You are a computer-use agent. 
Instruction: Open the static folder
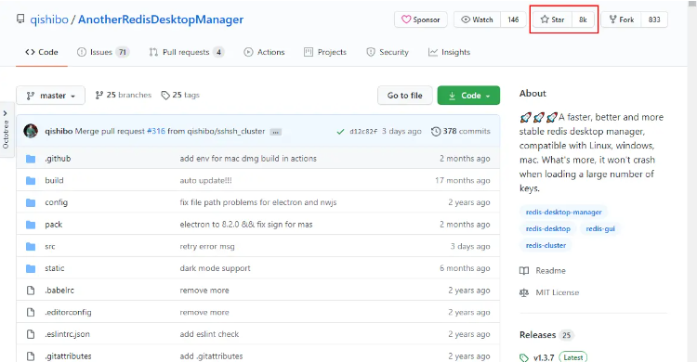click(x=54, y=268)
